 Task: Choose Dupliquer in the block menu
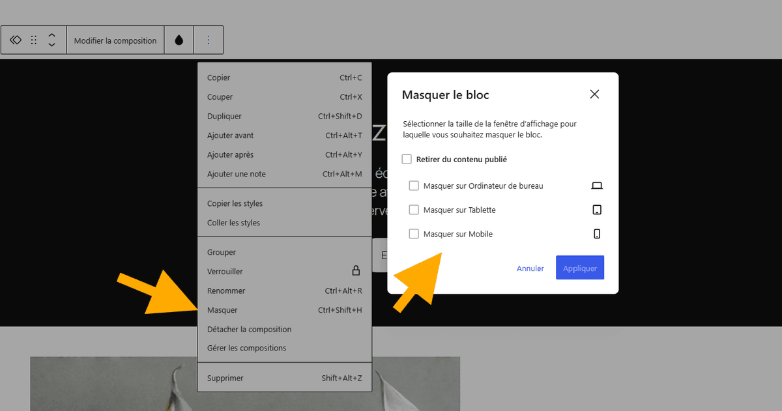[x=224, y=116]
